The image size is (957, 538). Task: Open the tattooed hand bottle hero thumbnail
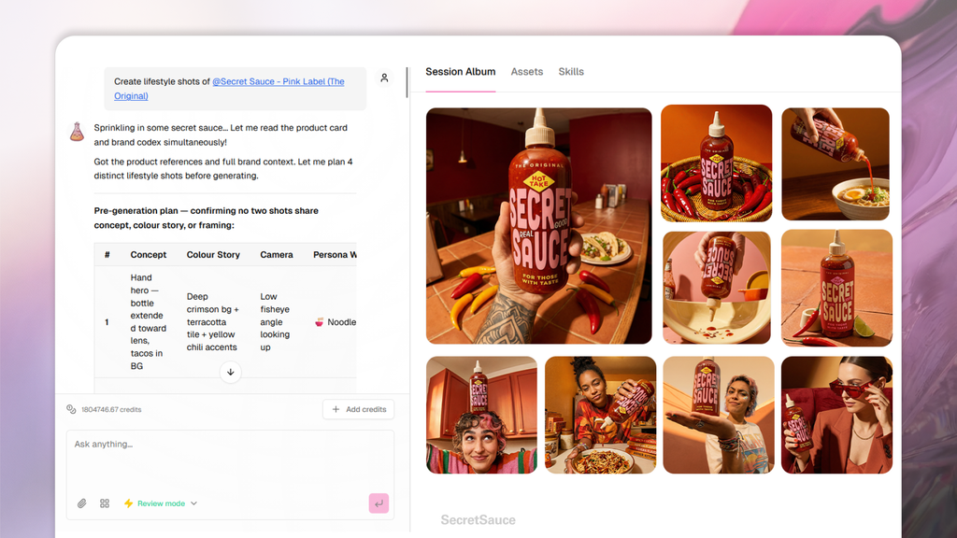(538, 224)
